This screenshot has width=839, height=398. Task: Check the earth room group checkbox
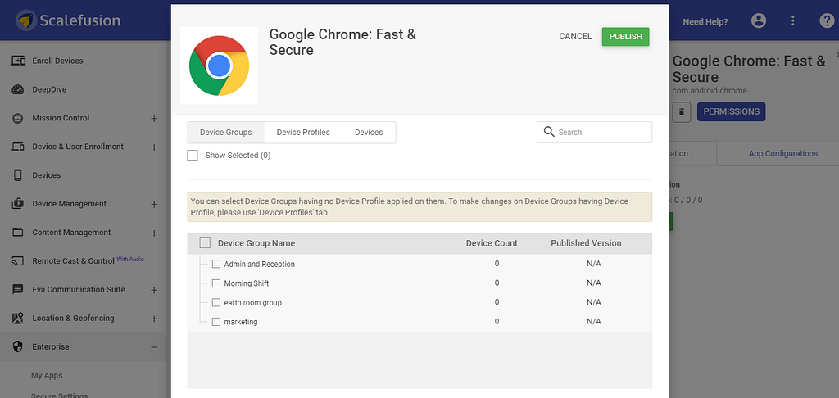(216, 302)
